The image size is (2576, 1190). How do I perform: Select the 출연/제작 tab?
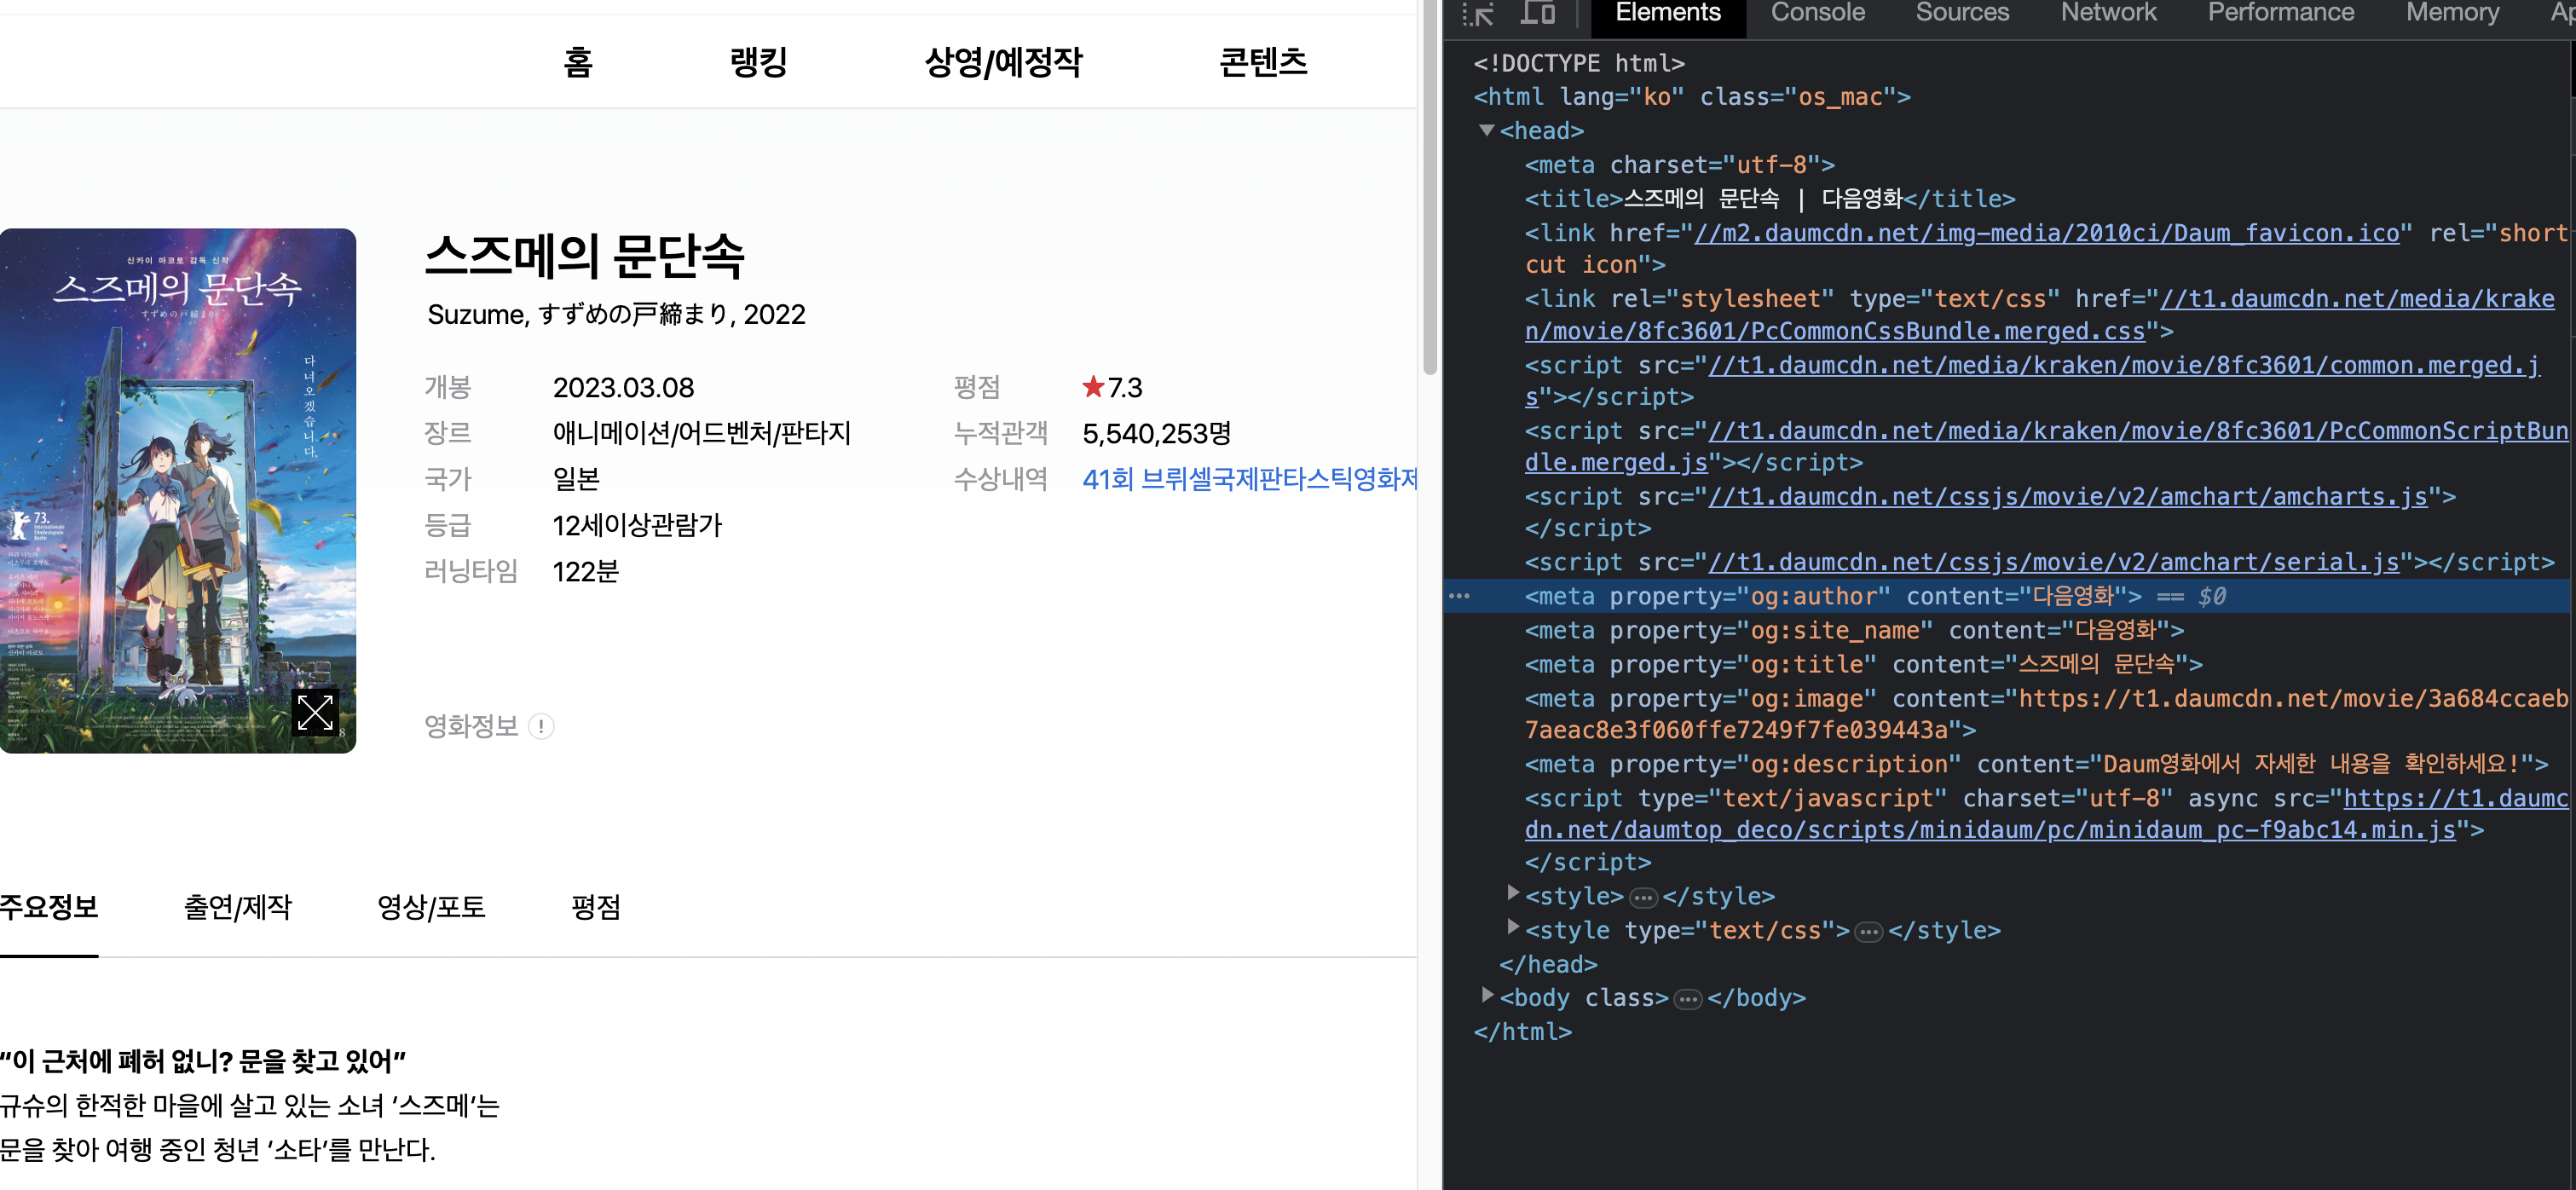coord(237,906)
